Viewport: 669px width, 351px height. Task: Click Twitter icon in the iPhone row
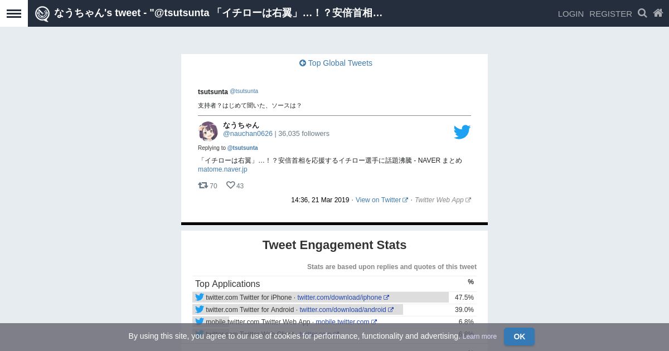click(199, 297)
